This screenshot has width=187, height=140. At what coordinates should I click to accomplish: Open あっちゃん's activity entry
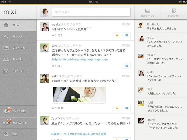[x=161, y=26]
